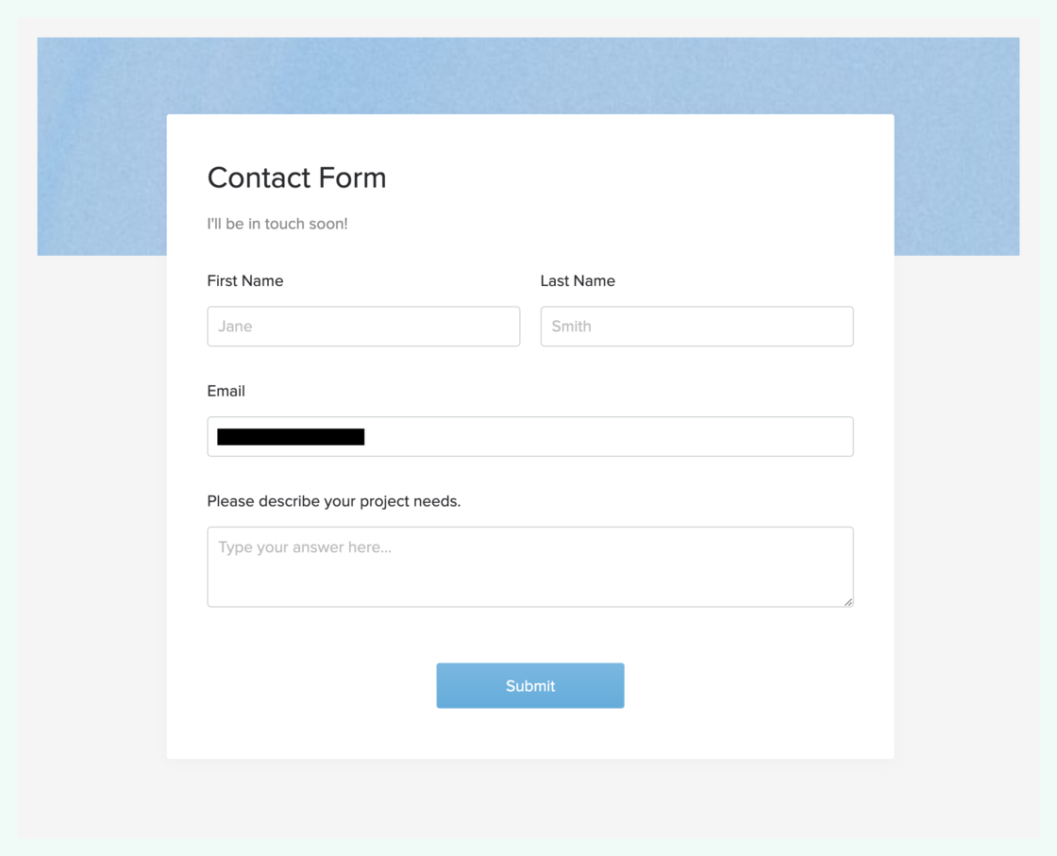Click the "First Name" label
This screenshot has width=1057, height=856.
(x=245, y=281)
